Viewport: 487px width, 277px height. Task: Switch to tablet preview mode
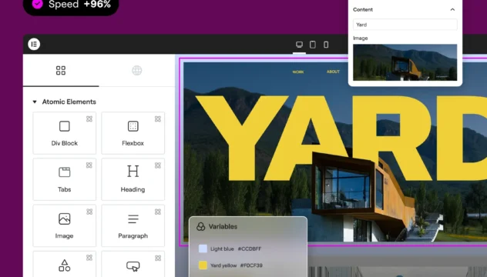tap(313, 45)
